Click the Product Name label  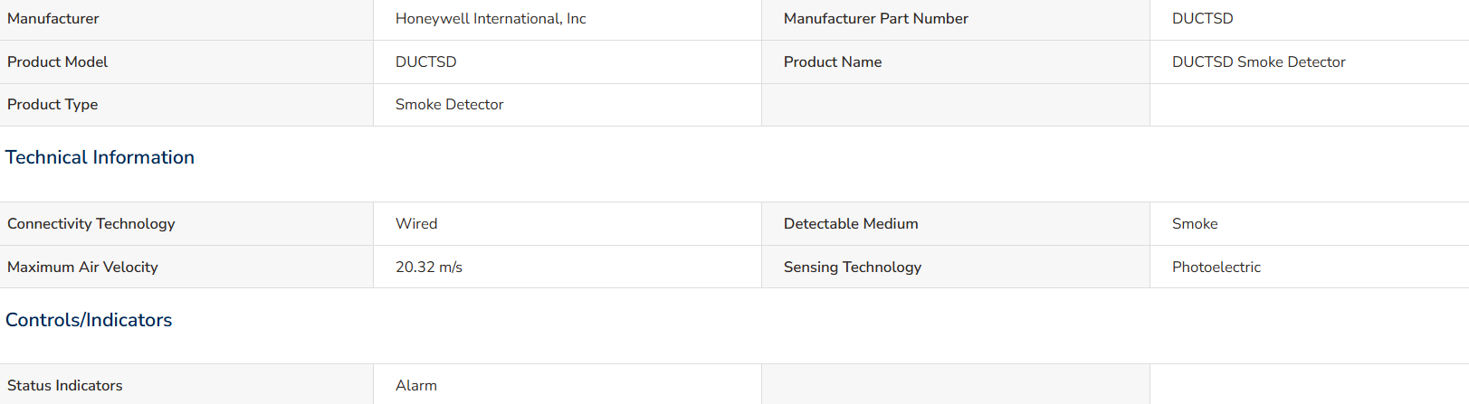point(832,62)
